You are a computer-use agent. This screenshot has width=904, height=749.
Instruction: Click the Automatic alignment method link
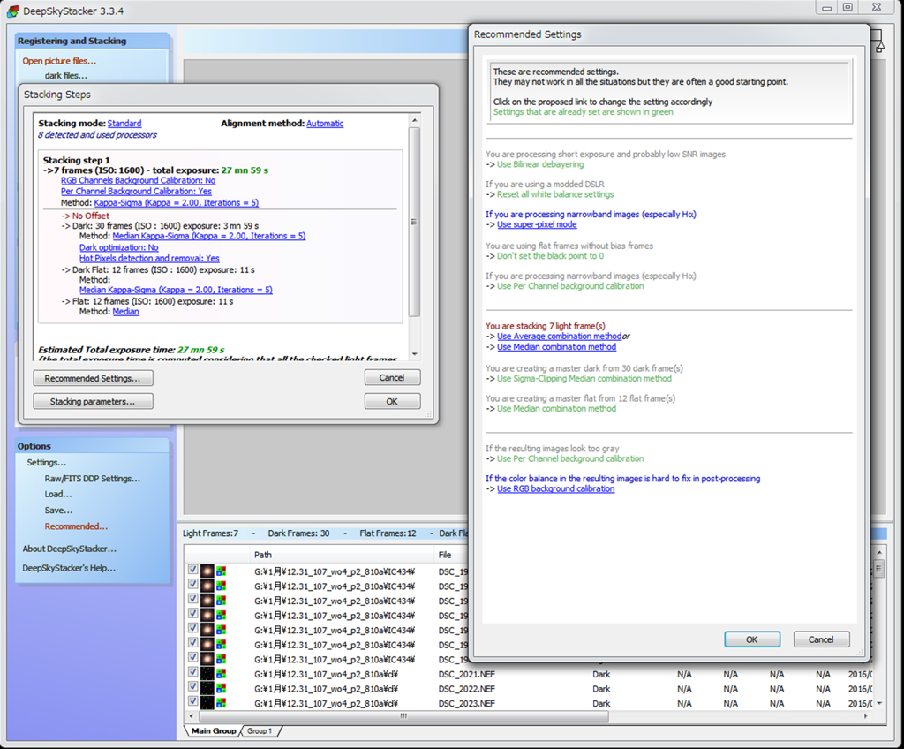point(325,124)
